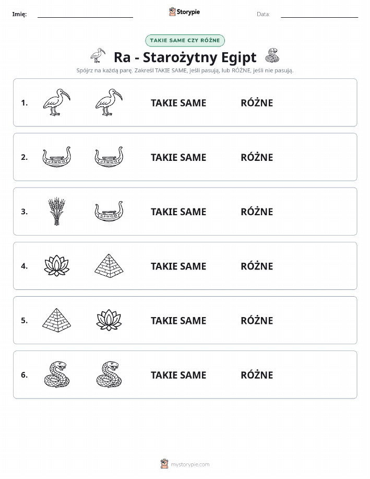Click the Storypie logo at top
Viewport: 370px width, 479px height.
point(184,12)
